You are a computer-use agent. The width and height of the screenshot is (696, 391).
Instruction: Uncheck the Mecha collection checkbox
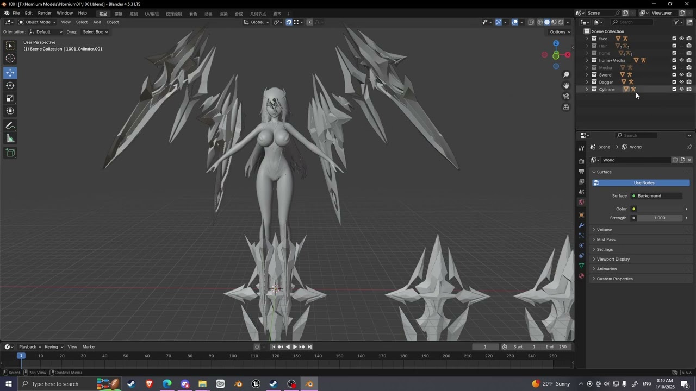[674, 67]
